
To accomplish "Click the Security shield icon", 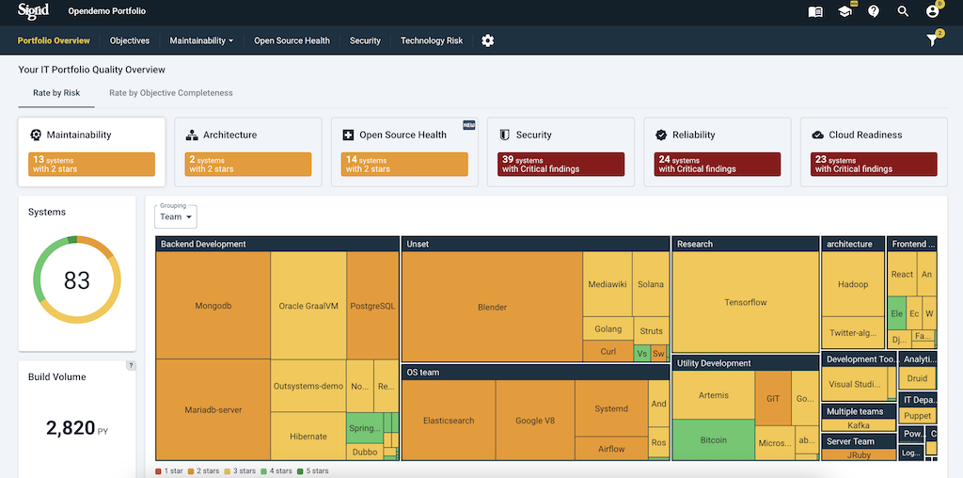I will coord(505,135).
